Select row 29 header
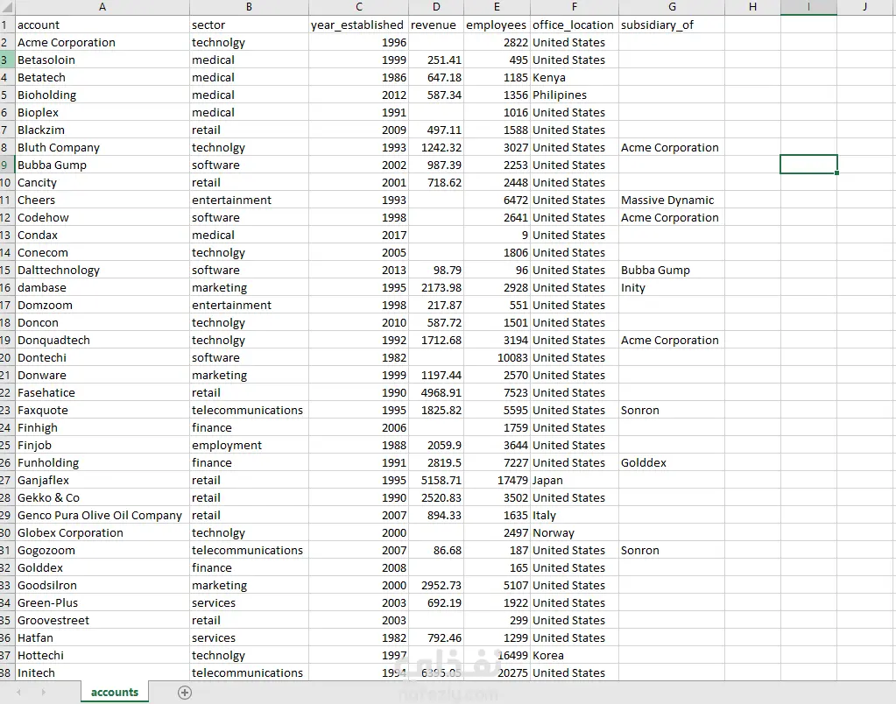This screenshot has width=896, height=704. click(x=7, y=516)
